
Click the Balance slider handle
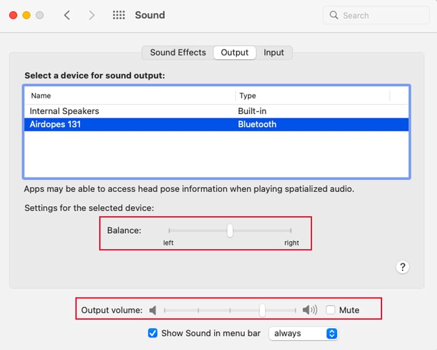tap(230, 231)
